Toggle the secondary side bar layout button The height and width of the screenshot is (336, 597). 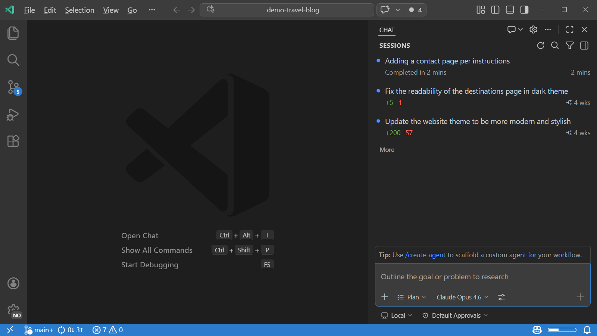point(524,10)
